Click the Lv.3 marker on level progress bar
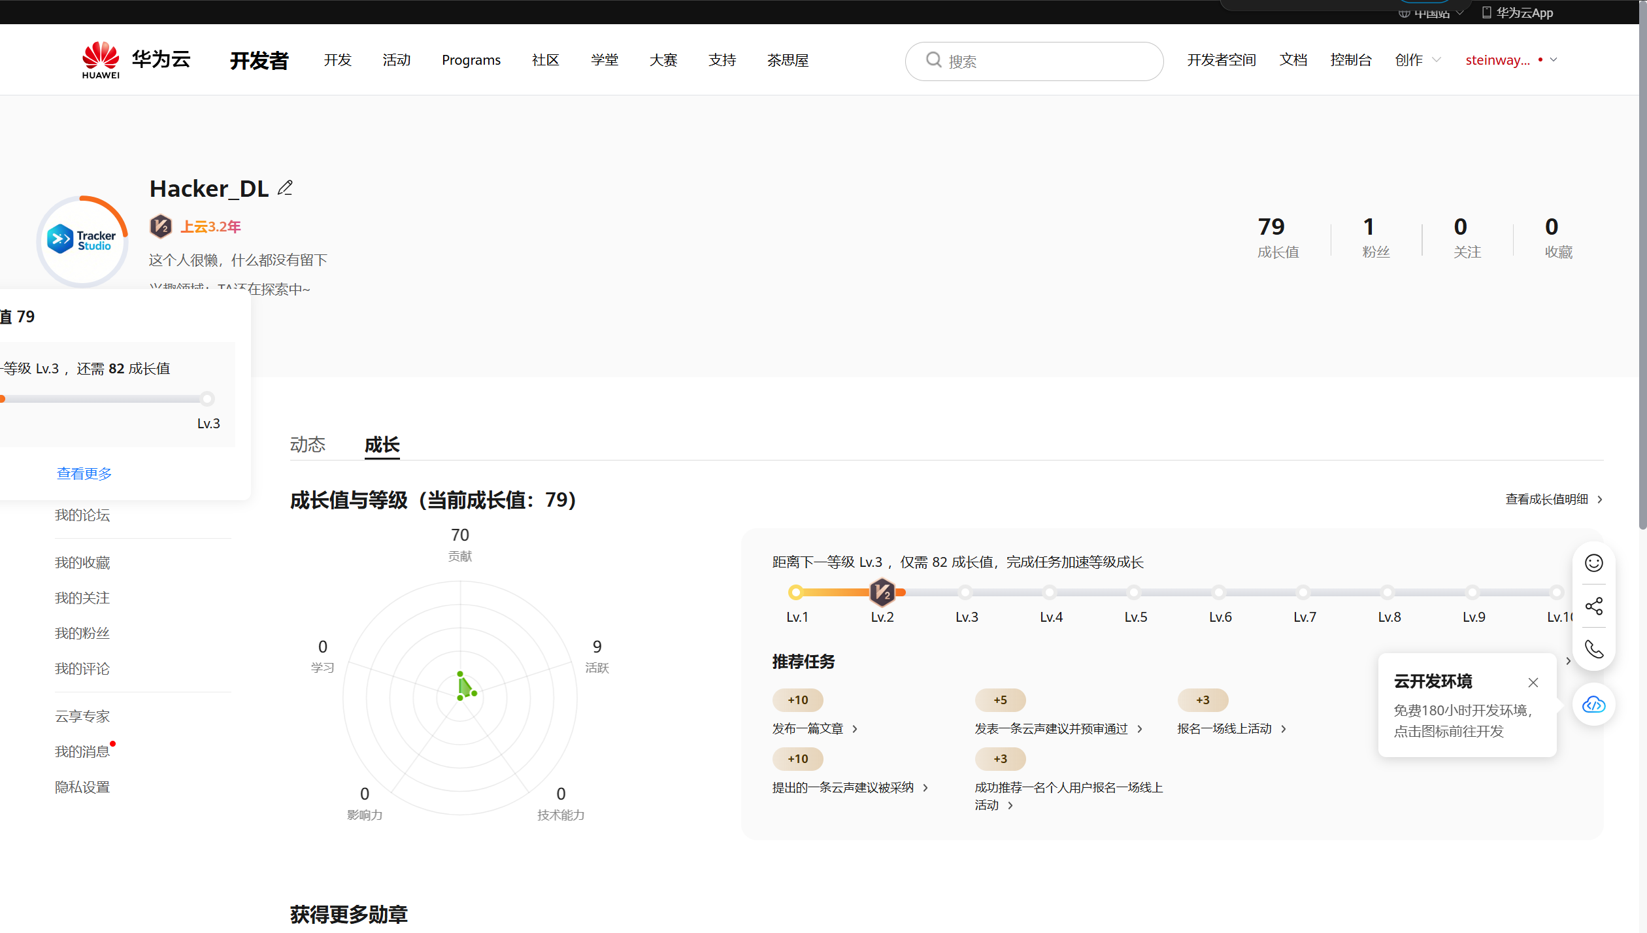Viewport: 1647px width, 933px height. [x=965, y=592]
